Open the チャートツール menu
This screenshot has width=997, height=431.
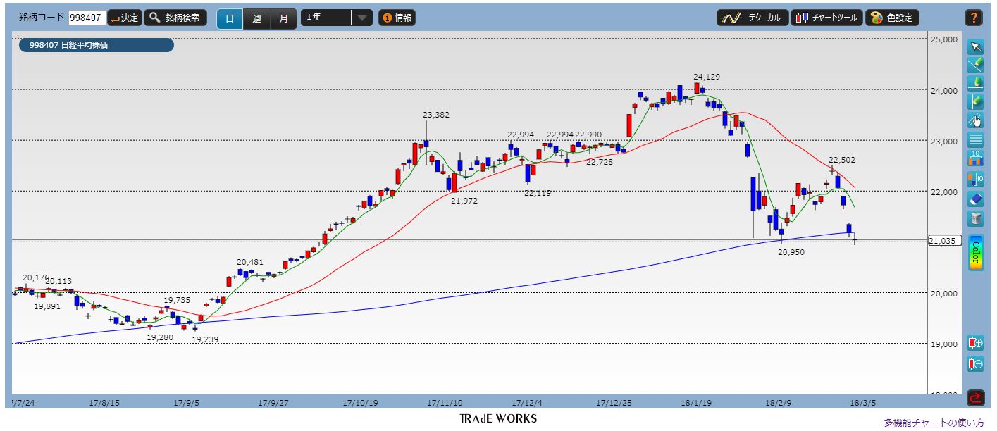(x=826, y=18)
